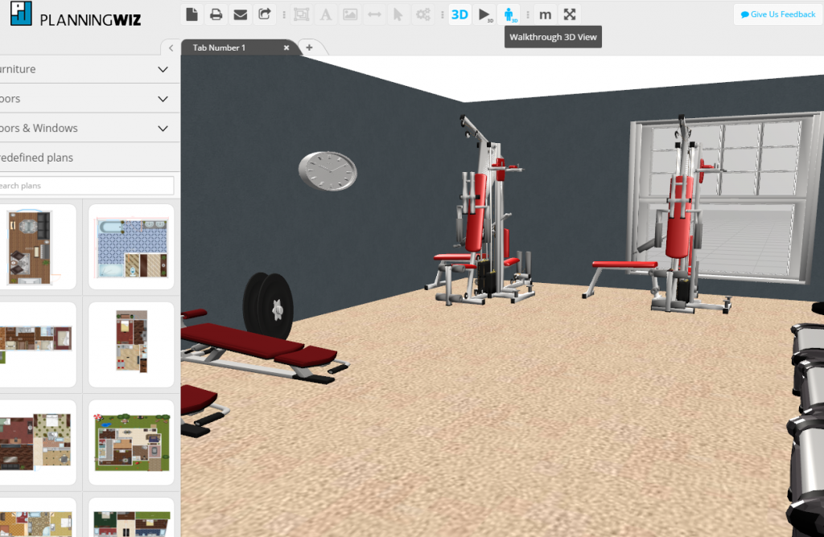
Task: Select the blue-tiled bathroom plan thumbnail
Action: pyautogui.click(x=131, y=247)
